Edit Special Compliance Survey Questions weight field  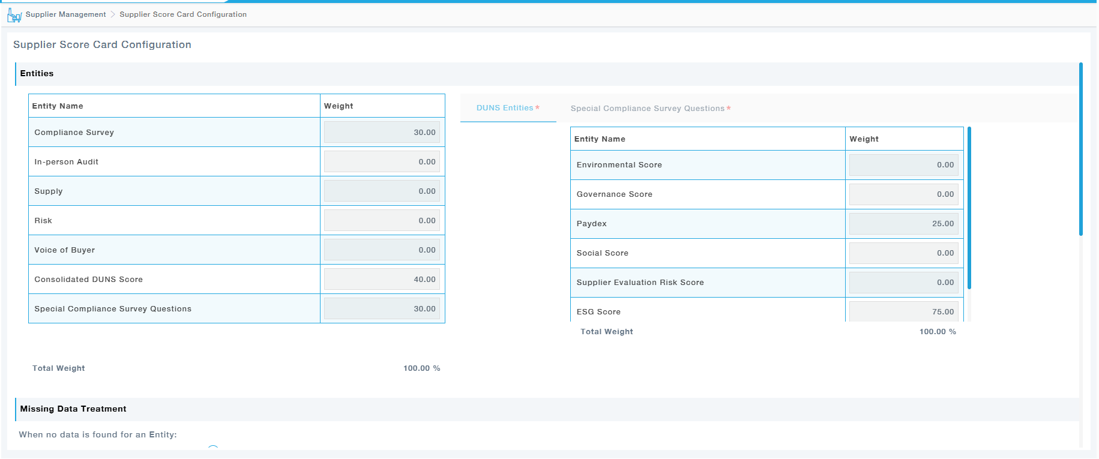coord(382,309)
